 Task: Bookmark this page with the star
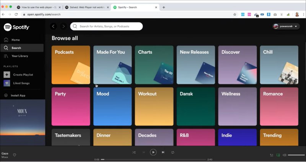[x=235, y=15]
